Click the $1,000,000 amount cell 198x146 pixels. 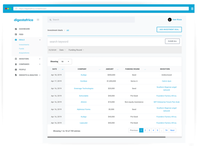[x=111, y=81]
